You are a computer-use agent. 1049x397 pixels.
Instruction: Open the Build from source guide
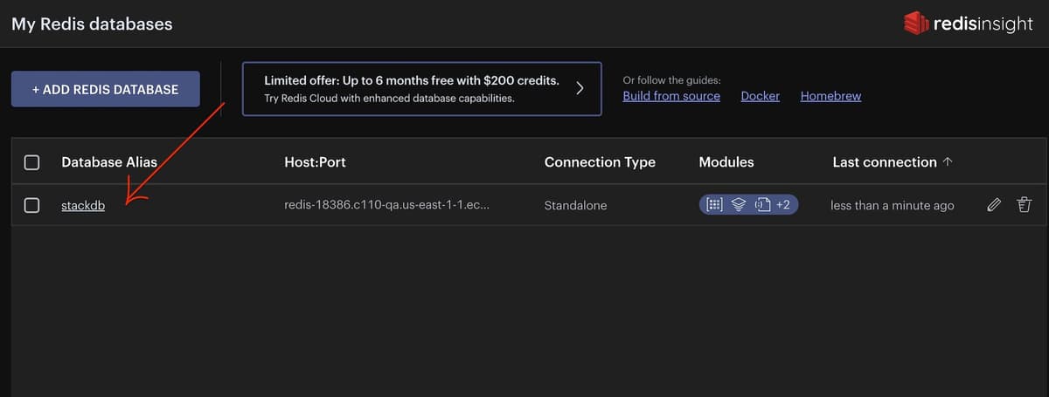(671, 96)
